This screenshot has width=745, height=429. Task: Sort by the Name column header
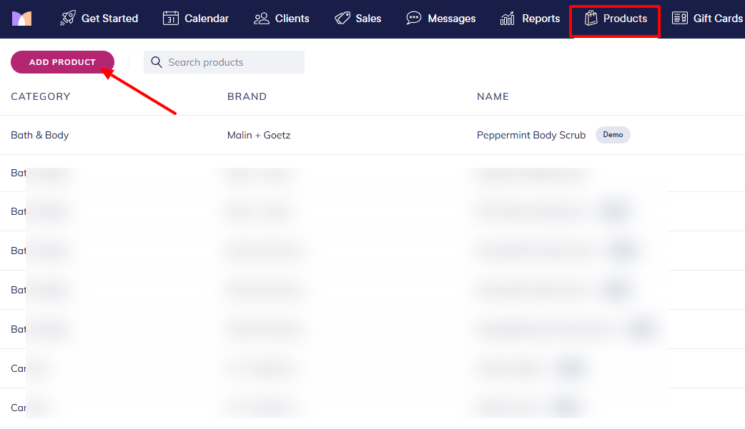coord(493,96)
